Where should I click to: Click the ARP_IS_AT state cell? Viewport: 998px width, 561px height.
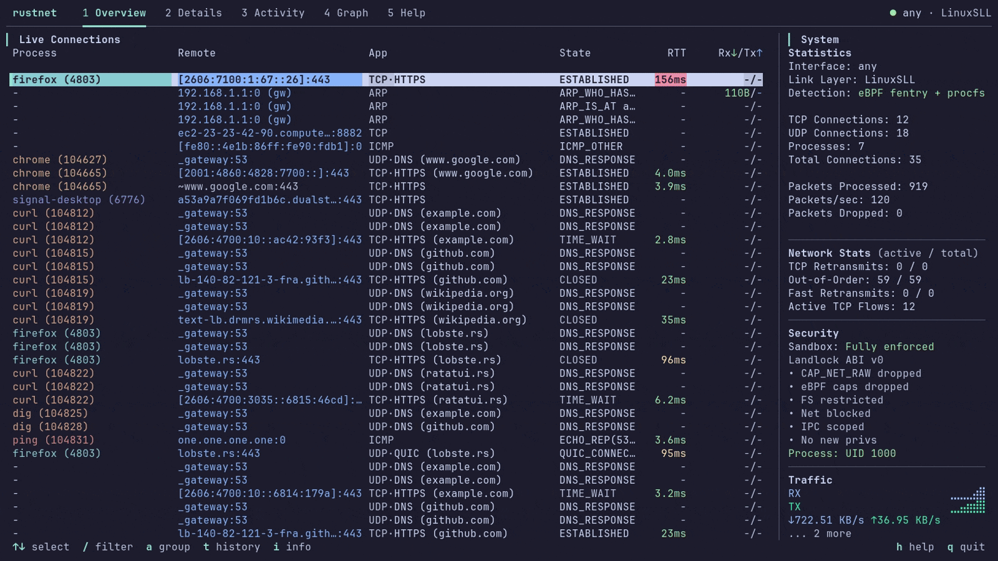597,107
